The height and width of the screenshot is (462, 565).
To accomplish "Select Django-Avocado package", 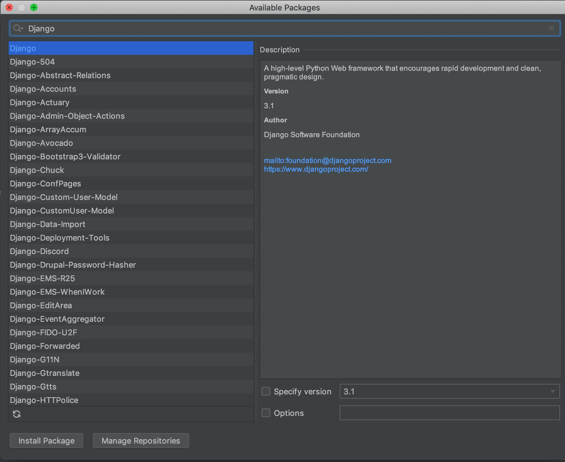I will click(131, 143).
